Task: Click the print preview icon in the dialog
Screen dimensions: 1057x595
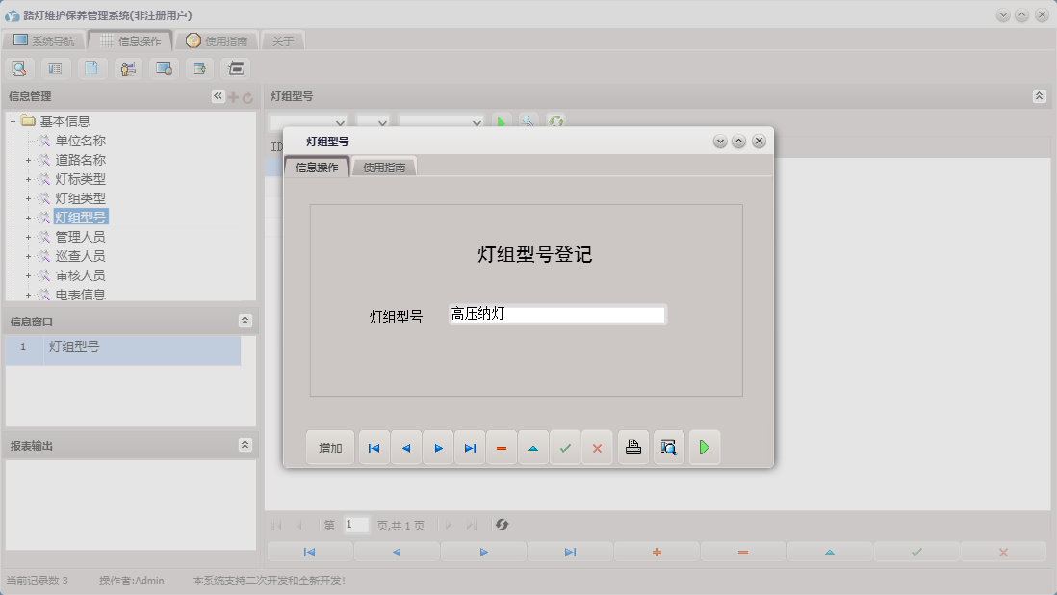Action: click(x=668, y=447)
